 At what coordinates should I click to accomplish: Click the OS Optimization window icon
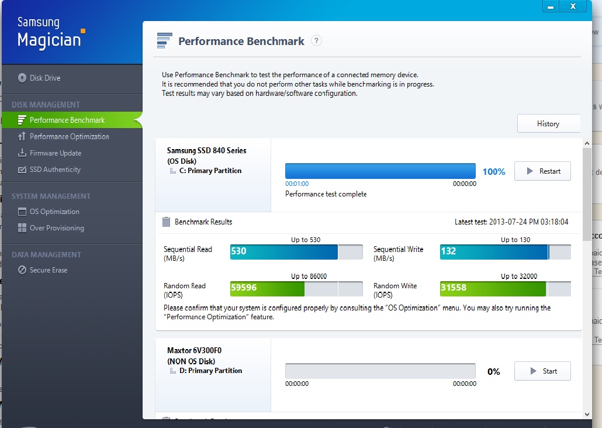22,212
